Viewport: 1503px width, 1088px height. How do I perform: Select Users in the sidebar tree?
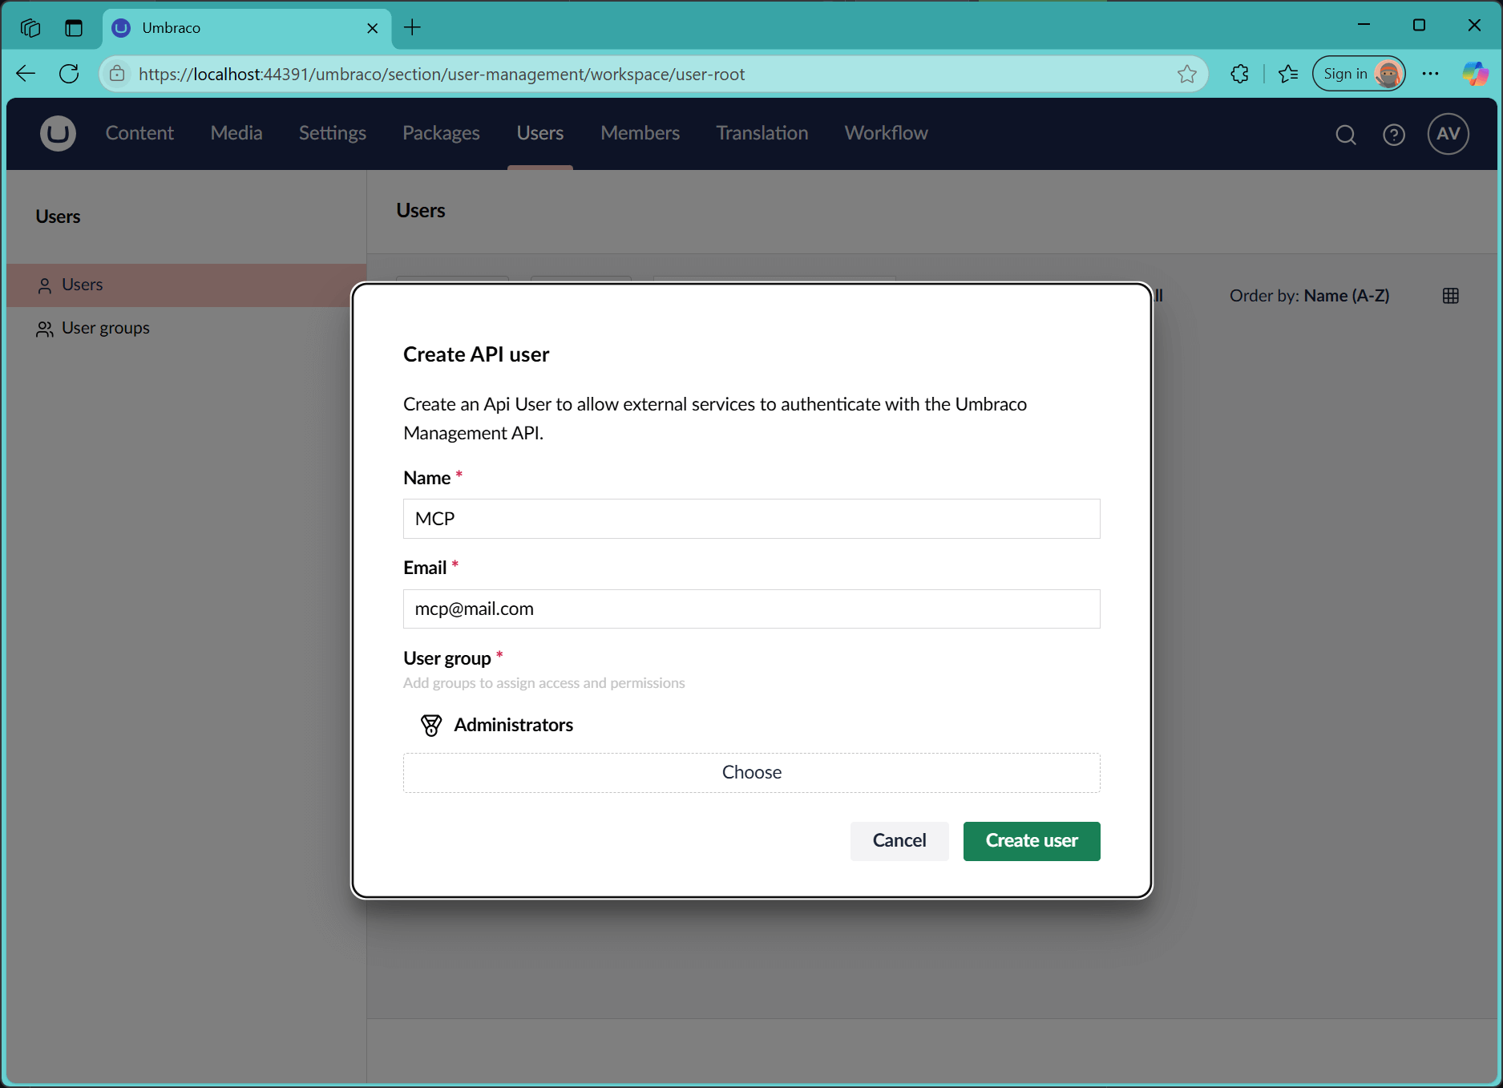pyautogui.click(x=186, y=285)
